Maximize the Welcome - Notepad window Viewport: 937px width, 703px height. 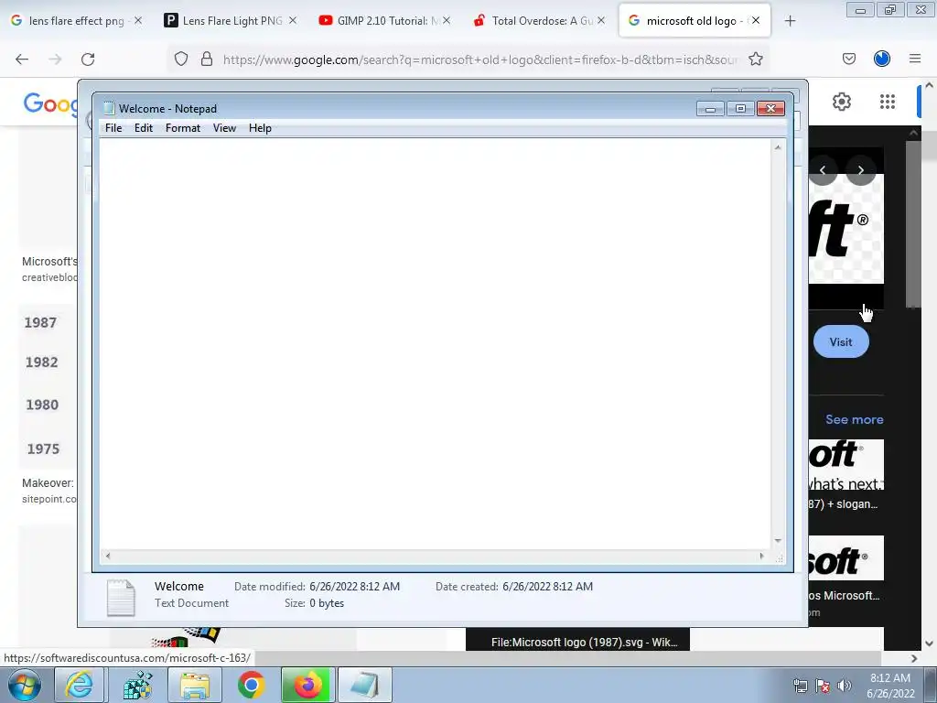tap(740, 109)
